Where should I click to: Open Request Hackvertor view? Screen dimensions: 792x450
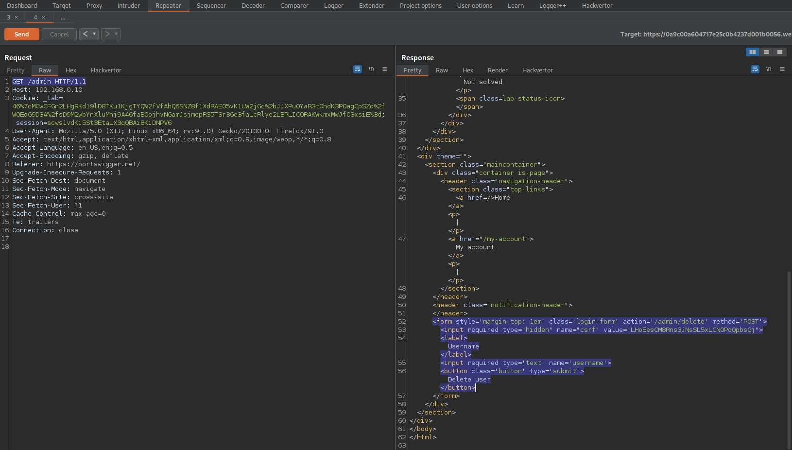(106, 70)
